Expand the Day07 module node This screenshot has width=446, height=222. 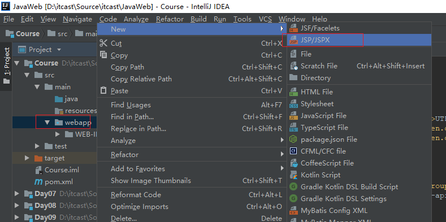pos(17,194)
